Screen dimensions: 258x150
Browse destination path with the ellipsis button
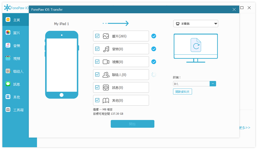(213, 84)
